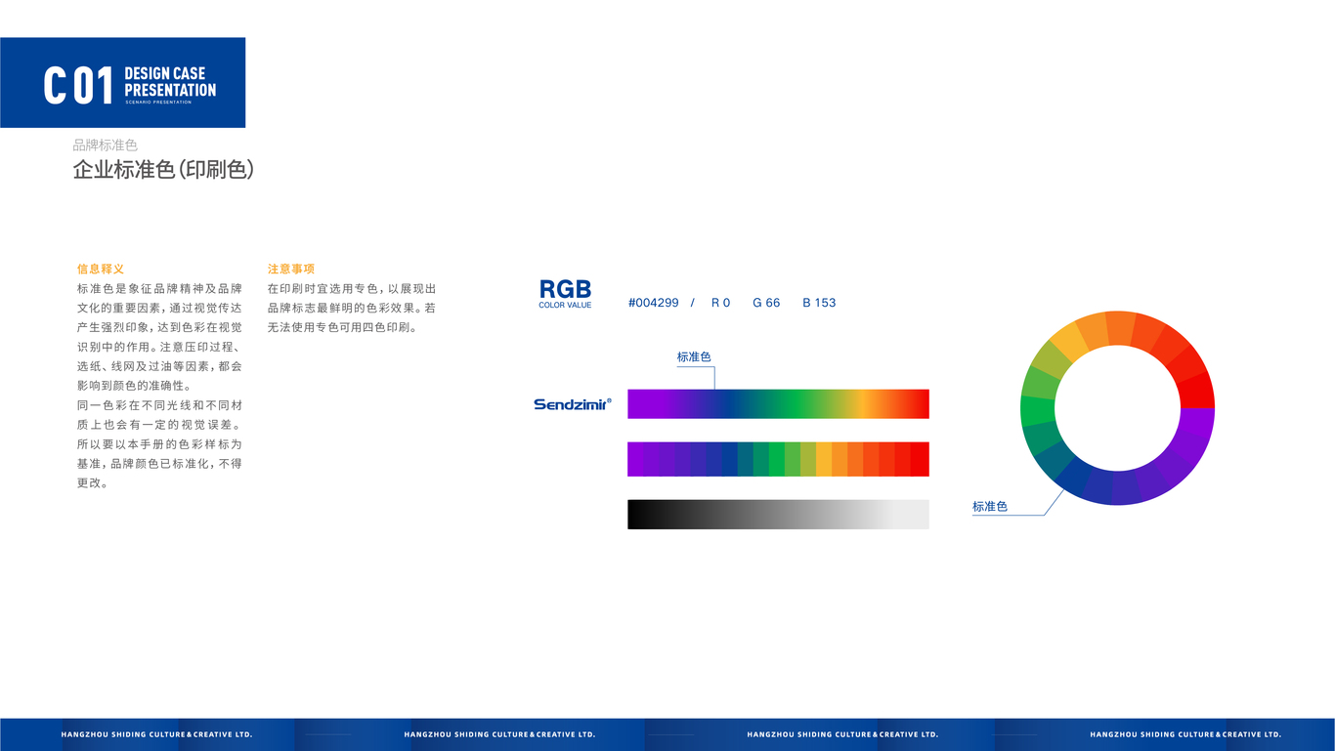1335x751 pixels.
Task: Click the 标准色 label above gradient bar
Action: (x=694, y=357)
